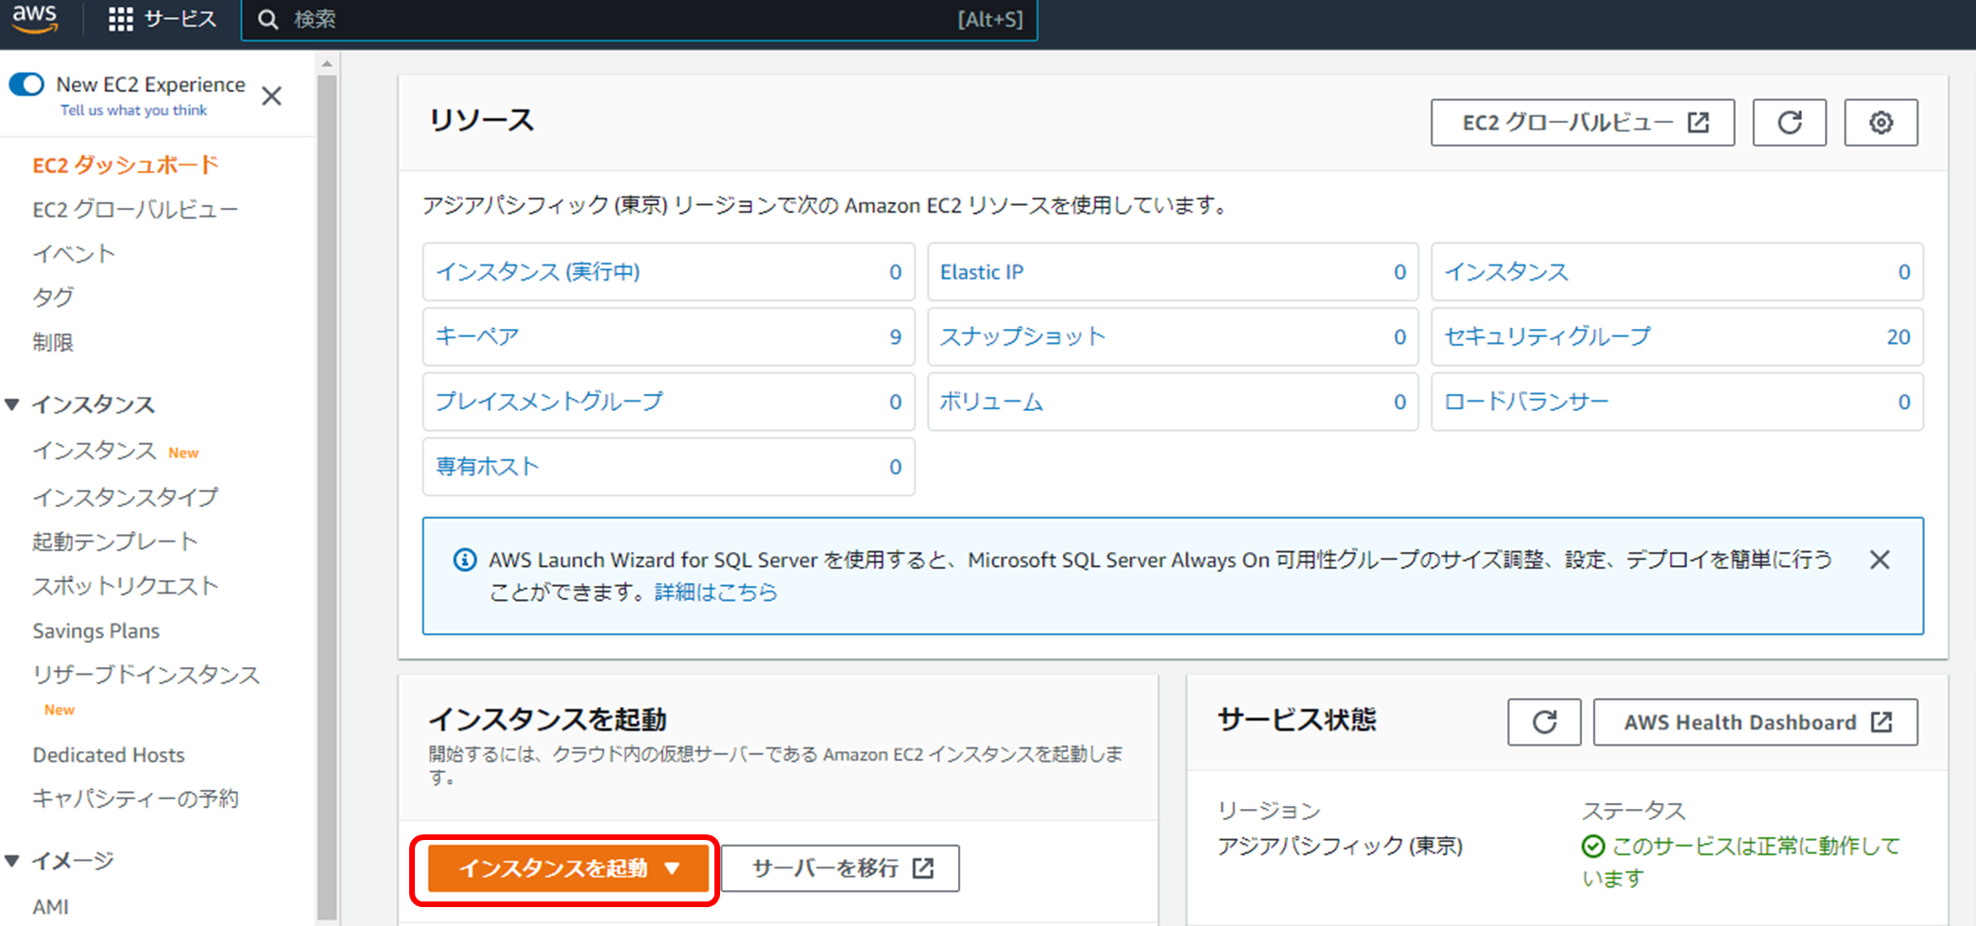Dismiss the SQL Server banner
The height and width of the screenshot is (926, 1976).
1879,559
